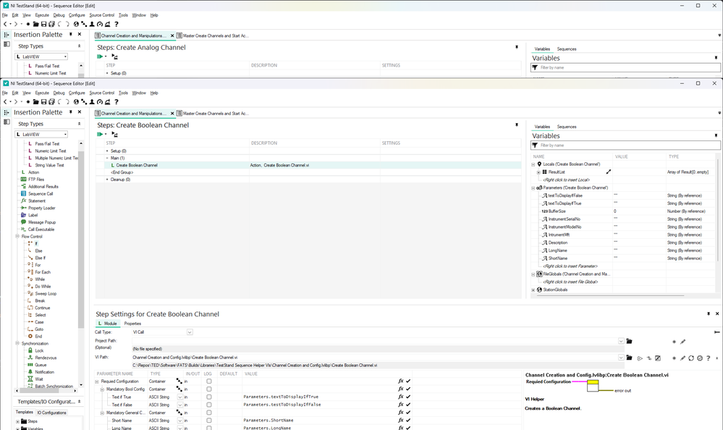Click the folder icon beside VI Path
Viewport: 723px width, 430px height.
click(630, 358)
